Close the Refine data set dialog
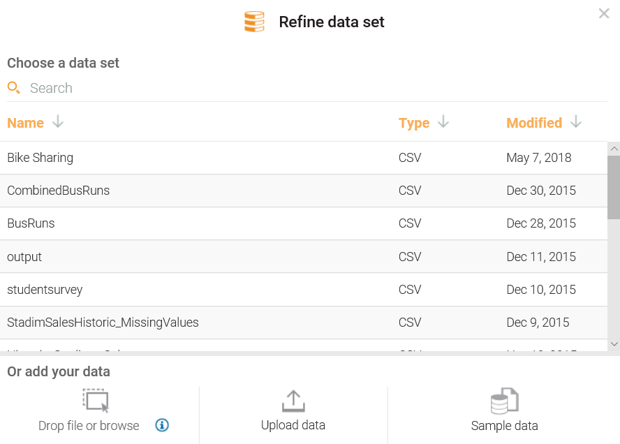 pyautogui.click(x=604, y=13)
